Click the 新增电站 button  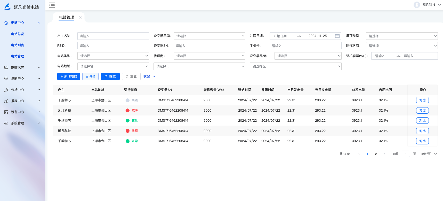click(69, 76)
